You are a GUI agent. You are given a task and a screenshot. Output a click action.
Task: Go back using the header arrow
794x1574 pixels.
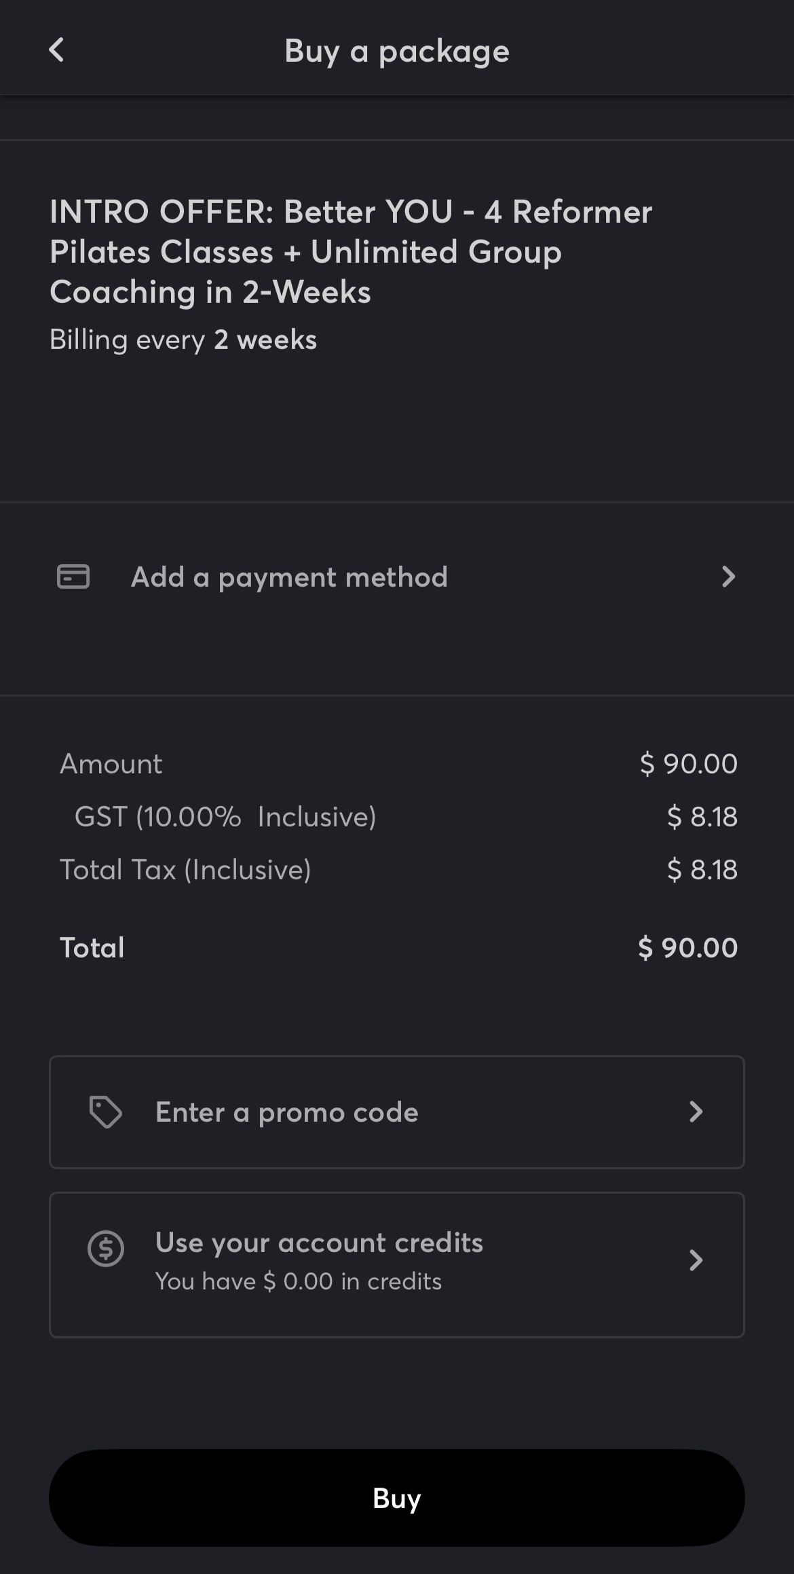[x=57, y=50]
